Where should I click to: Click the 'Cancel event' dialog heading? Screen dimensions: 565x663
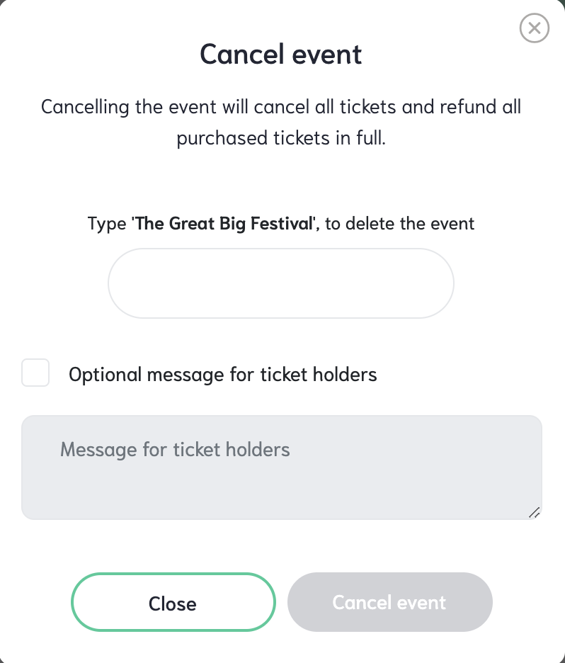(281, 54)
